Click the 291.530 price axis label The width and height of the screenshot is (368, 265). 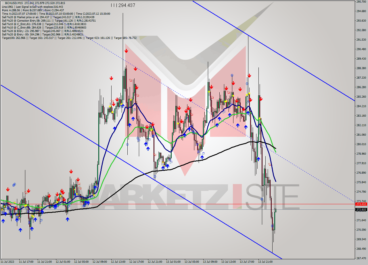(x=361, y=40)
